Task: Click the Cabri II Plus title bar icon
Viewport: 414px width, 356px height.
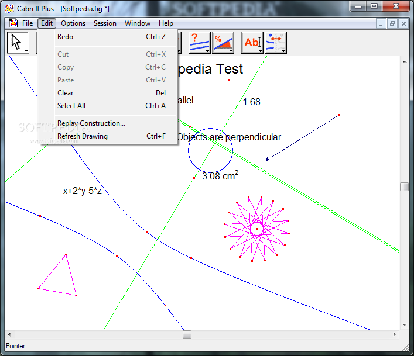Action: pyautogui.click(x=9, y=8)
